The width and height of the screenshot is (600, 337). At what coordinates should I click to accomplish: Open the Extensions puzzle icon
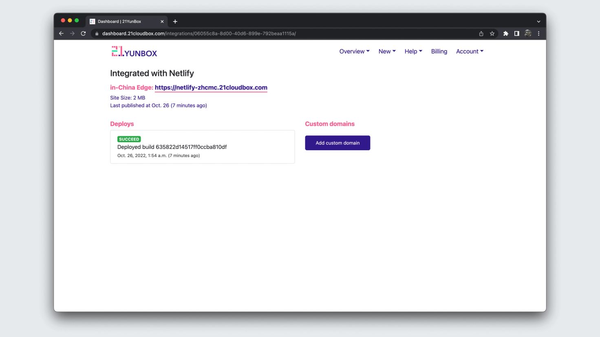506,33
